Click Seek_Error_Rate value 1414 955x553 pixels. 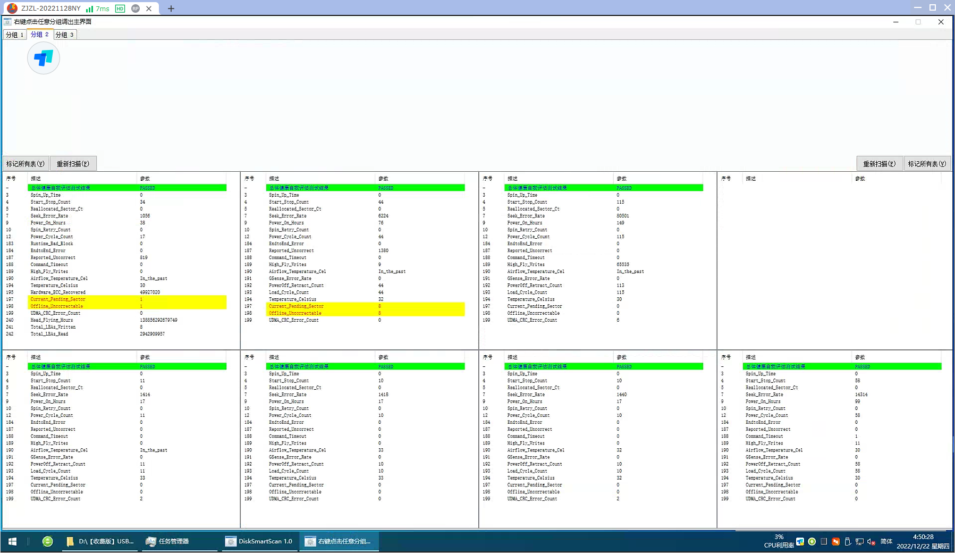(145, 395)
